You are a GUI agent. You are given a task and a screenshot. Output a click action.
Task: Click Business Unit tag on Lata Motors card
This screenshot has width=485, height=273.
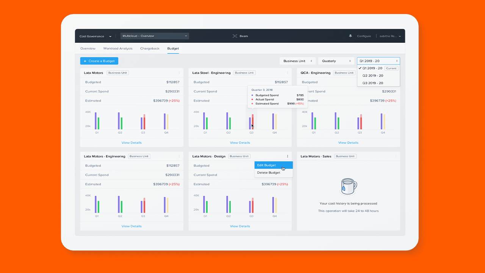pyautogui.click(x=117, y=73)
